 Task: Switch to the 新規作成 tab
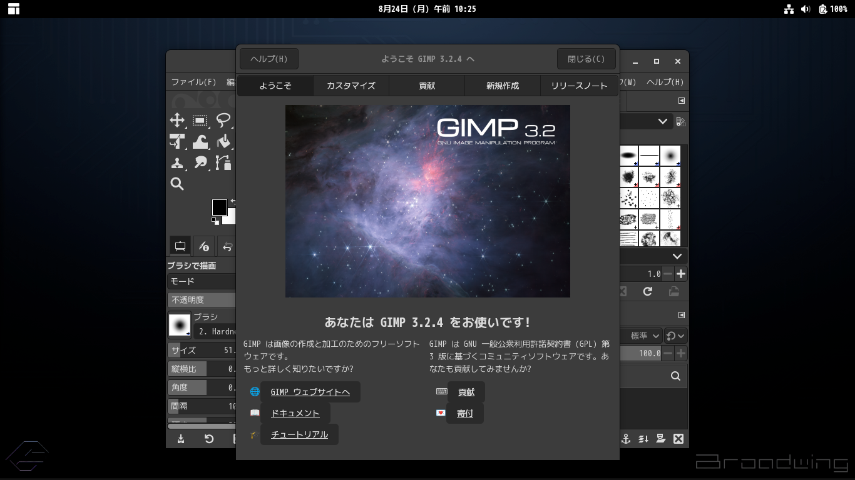503,86
